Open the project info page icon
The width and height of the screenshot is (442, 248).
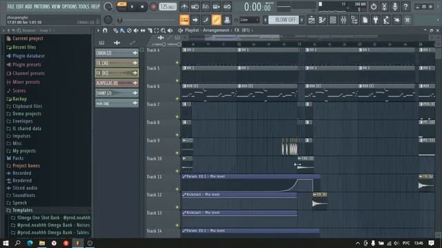tap(365, 20)
